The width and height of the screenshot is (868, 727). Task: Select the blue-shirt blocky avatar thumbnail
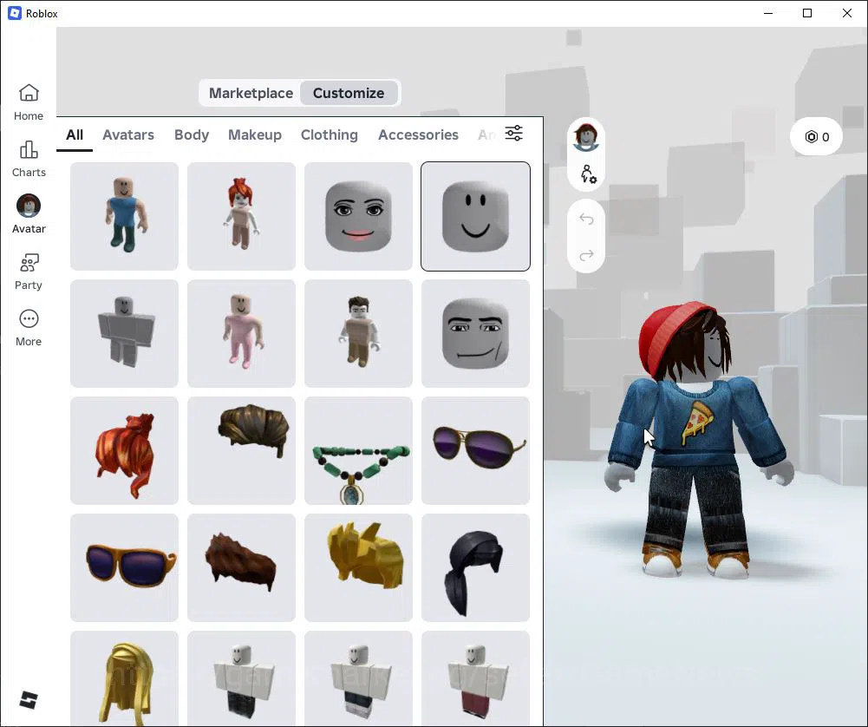[x=125, y=217]
